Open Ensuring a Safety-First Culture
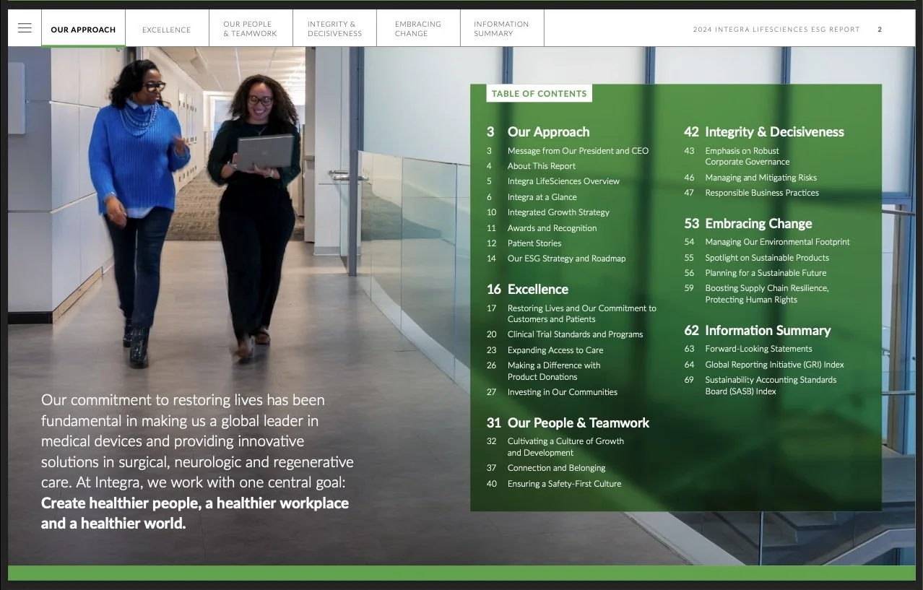923x590 pixels. (x=554, y=484)
